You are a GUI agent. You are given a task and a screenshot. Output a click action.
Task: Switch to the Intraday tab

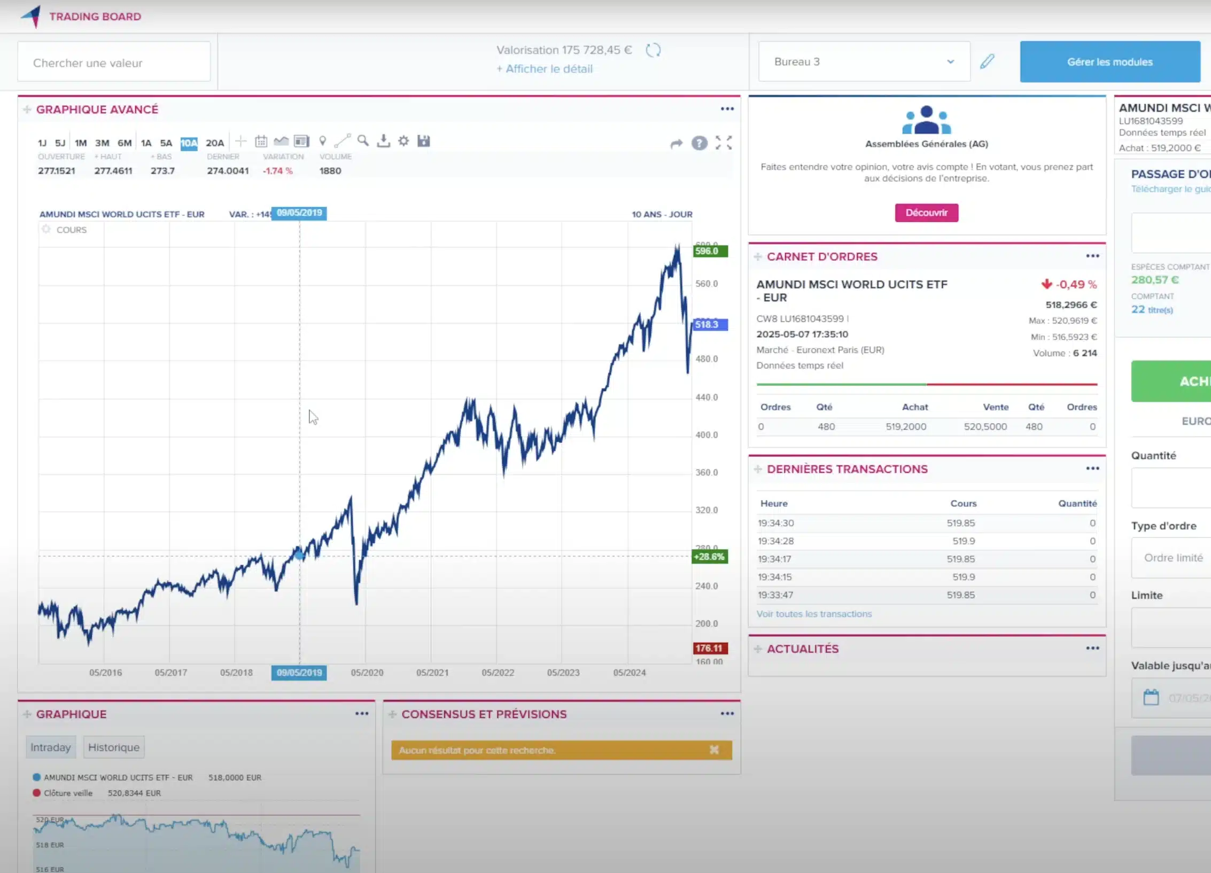(51, 747)
